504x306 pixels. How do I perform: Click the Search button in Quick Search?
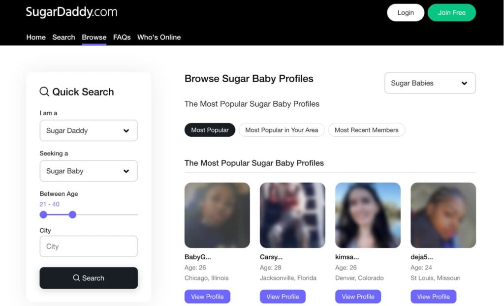tap(89, 278)
